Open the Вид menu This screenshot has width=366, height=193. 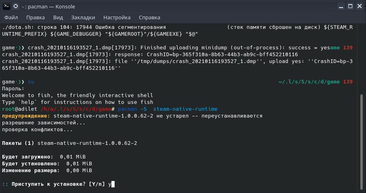(58, 18)
